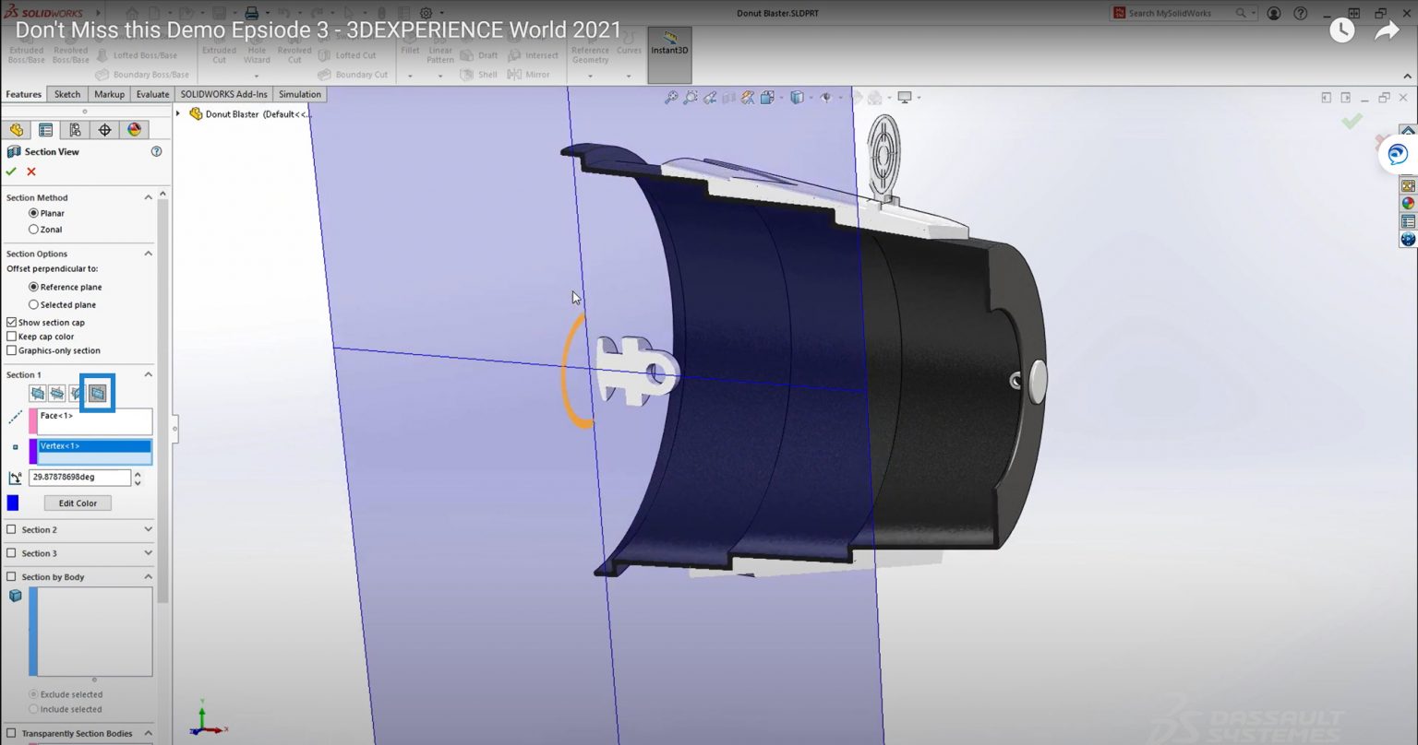Switch to the SOLIDWORKS Add-Ins tab
The width and height of the screenshot is (1418, 745).
(x=224, y=94)
